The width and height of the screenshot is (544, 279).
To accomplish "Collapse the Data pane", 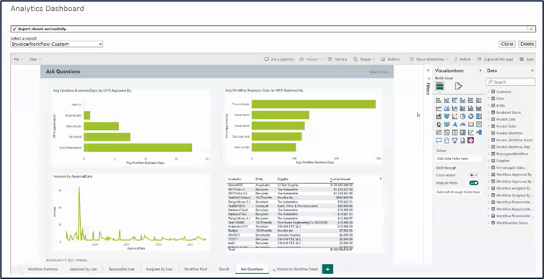I will click(532, 71).
